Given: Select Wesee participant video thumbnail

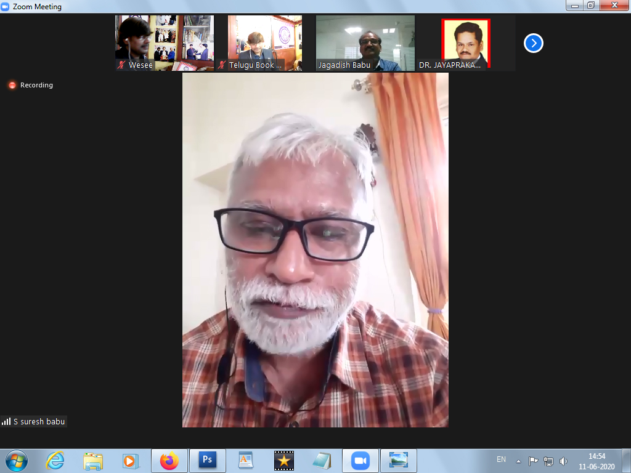Looking at the screenshot, I should tap(165, 43).
